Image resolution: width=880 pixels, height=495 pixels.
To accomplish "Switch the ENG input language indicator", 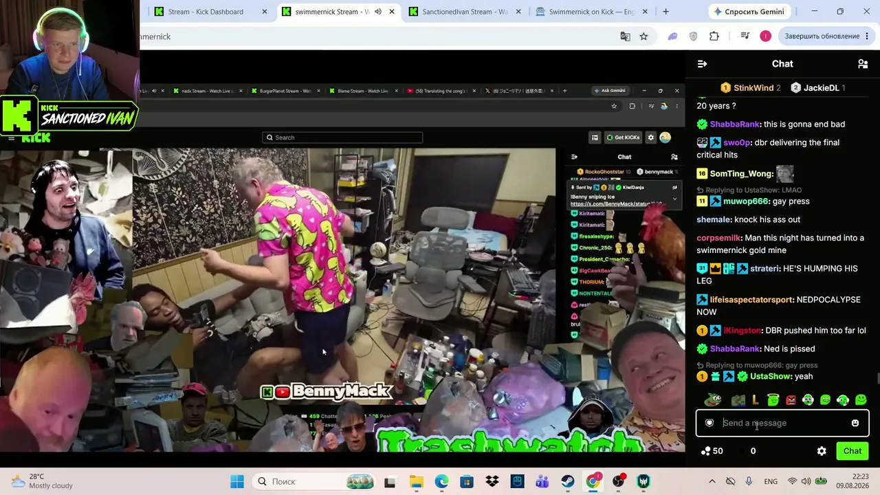I will (x=770, y=481).
